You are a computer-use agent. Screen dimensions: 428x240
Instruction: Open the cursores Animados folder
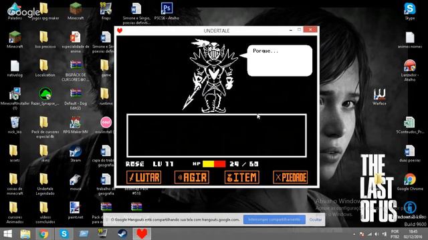click(15, 213)
